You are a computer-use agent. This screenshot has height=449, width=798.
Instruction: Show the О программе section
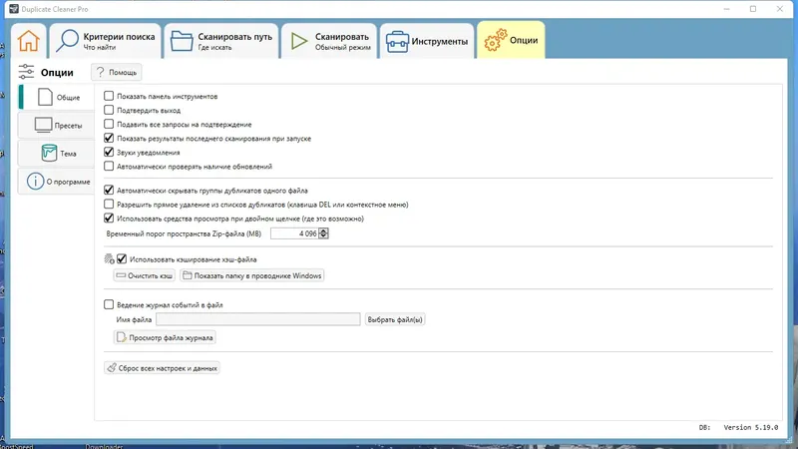(x=57, y=182)
